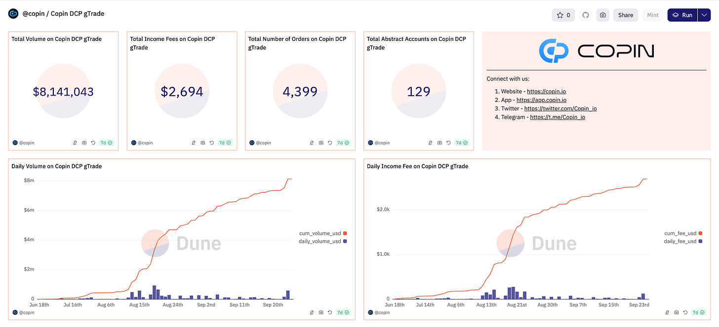This screenshot has width=719, height=327.
Task: Expand the dropdown arrow next to Run
Action: click(x=705, y=15)
